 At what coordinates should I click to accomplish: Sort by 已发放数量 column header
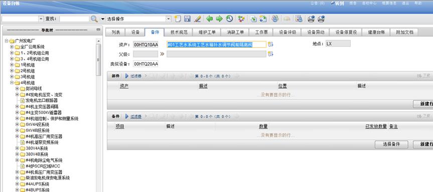coord(376,126)
